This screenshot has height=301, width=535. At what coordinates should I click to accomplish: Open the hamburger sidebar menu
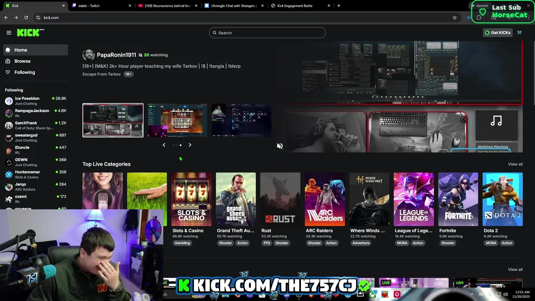pyautogui.click(x=9, y=33)
